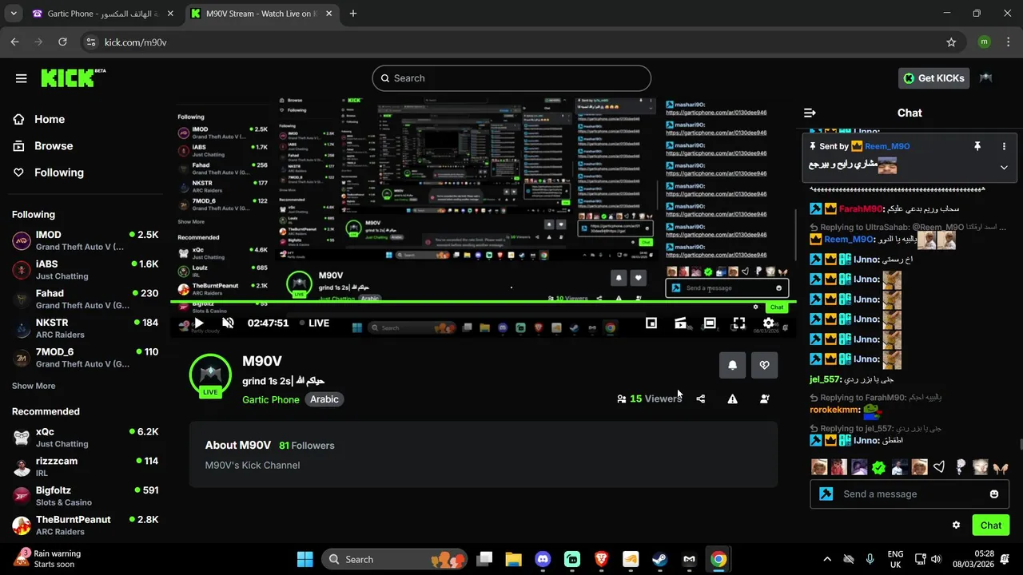Open xQc recommended channel
The image size is (1023, 575).
coord(85,438)
